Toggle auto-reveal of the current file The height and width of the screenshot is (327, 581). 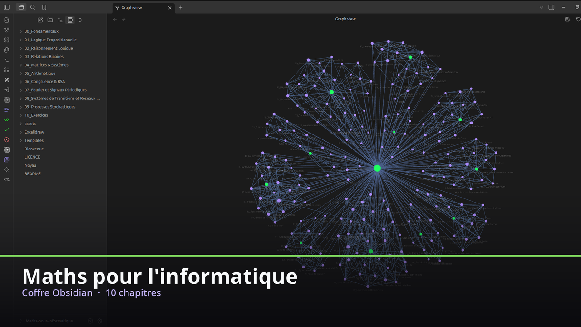70,20
